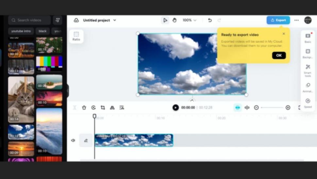Click the transcript/text edit icon in timeline toolbar
The image size is (317, 179).
pyautogui.click(x=122, y=108)
